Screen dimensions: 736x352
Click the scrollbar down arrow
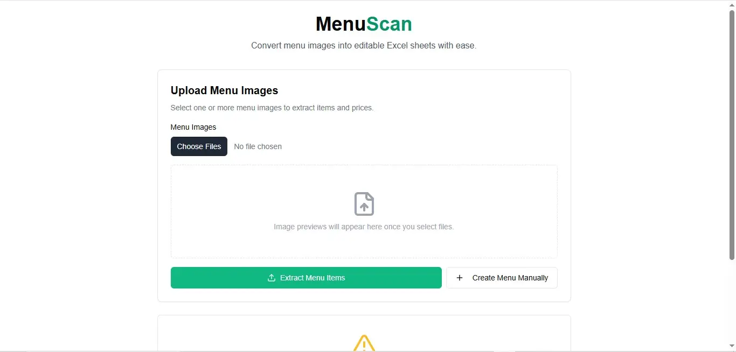(x=732, y=346)
